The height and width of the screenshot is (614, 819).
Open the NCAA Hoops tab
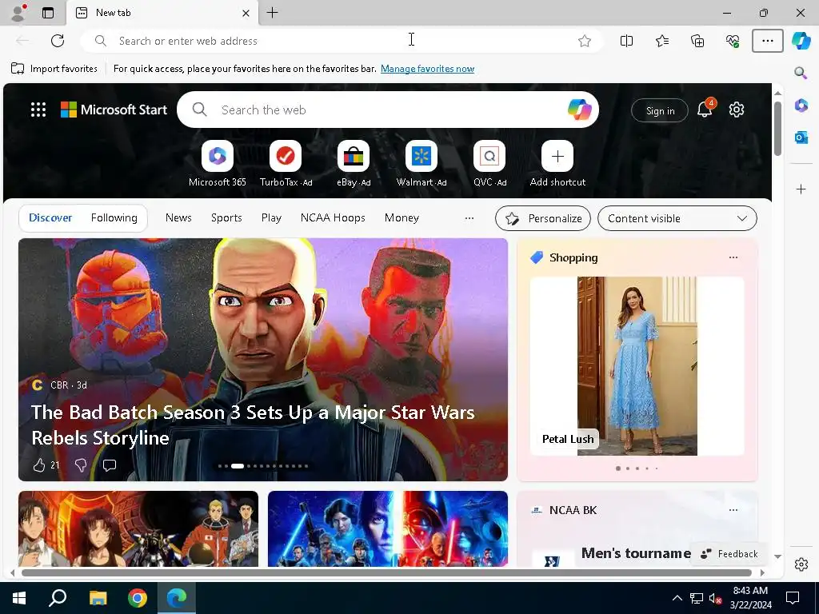[333, 217]
